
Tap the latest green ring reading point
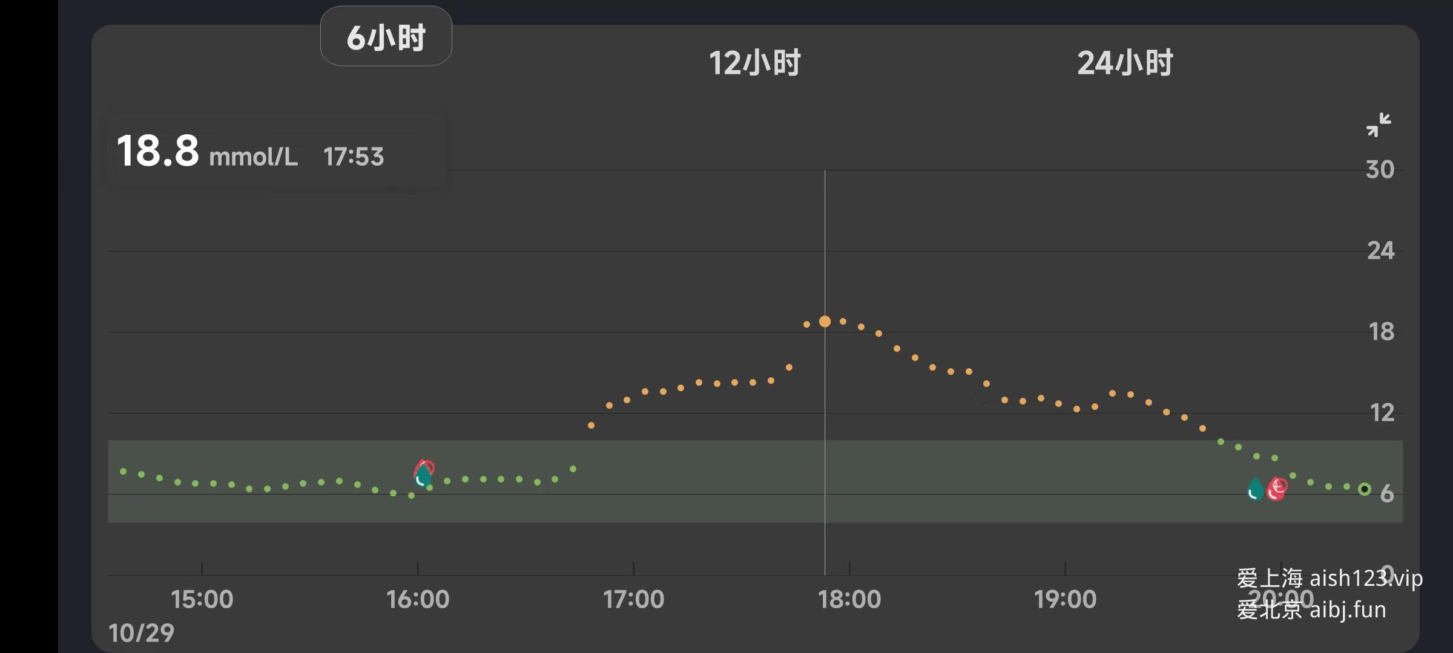coord(1364,489)
